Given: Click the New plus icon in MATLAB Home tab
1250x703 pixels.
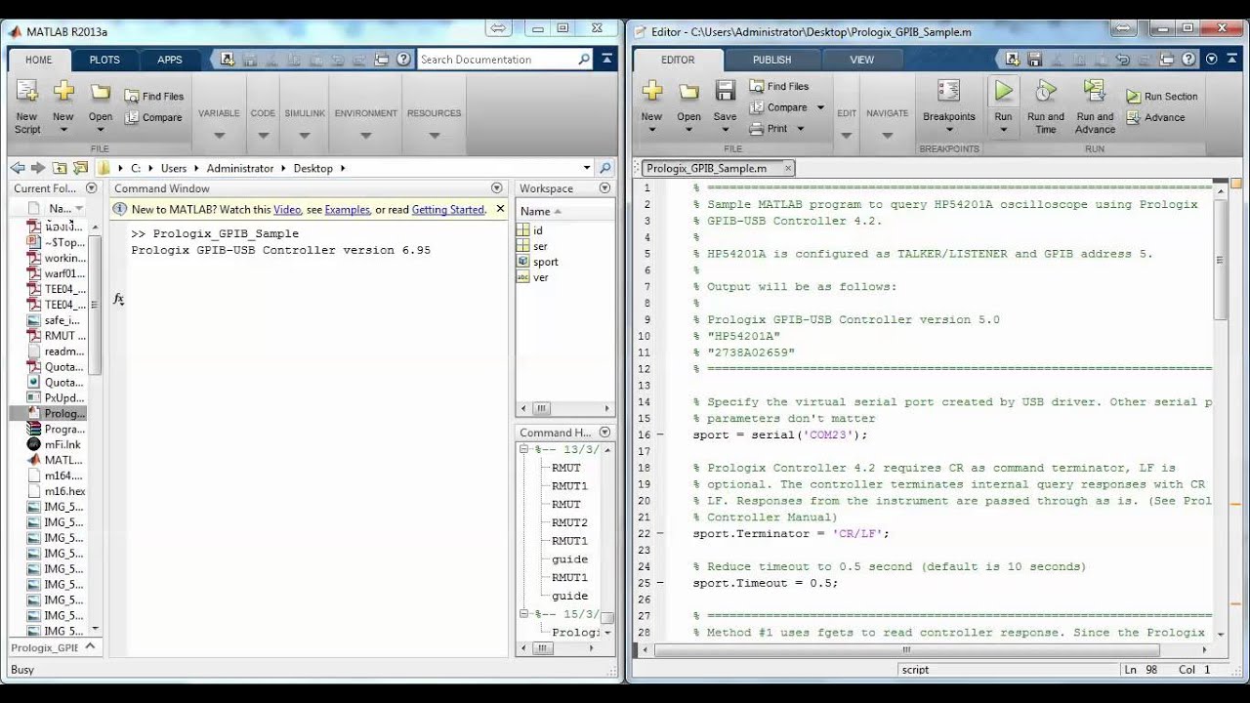Looking at the screenshot, I should (63, 92).
